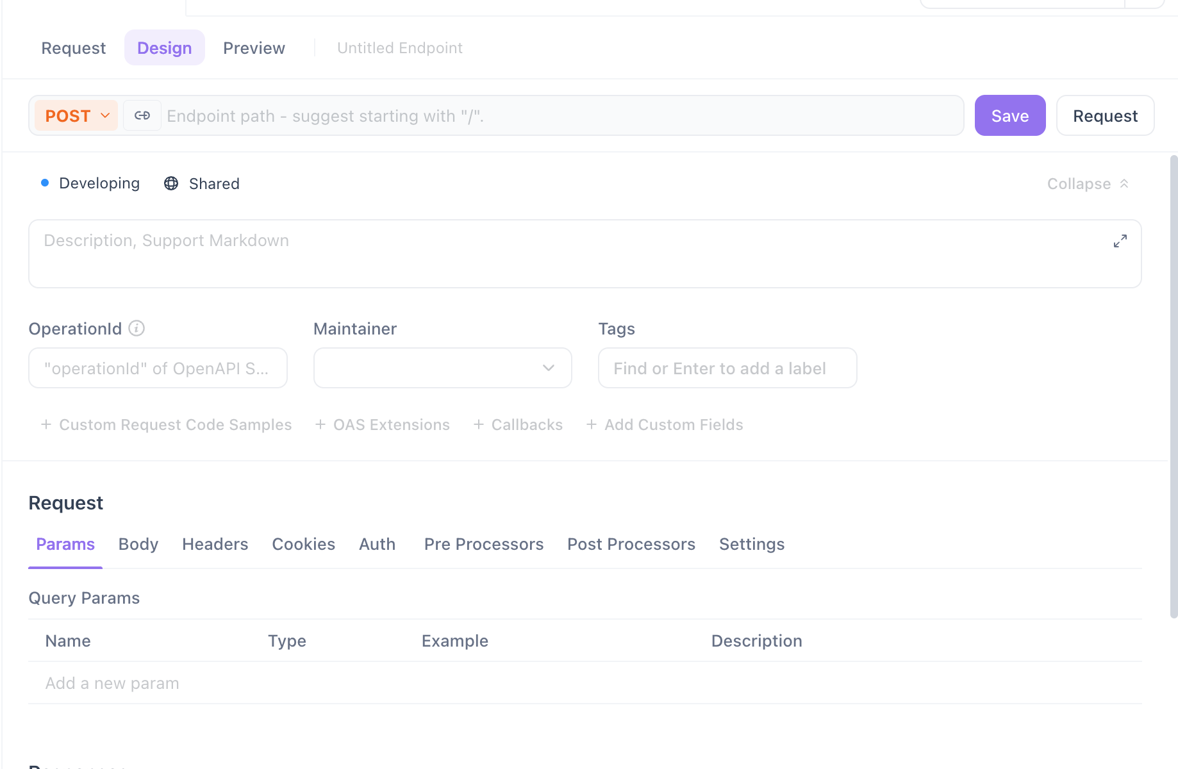Click plus icon for Add Custom Fields
This screenshot has height=769, width=1178.
point(592,424)
